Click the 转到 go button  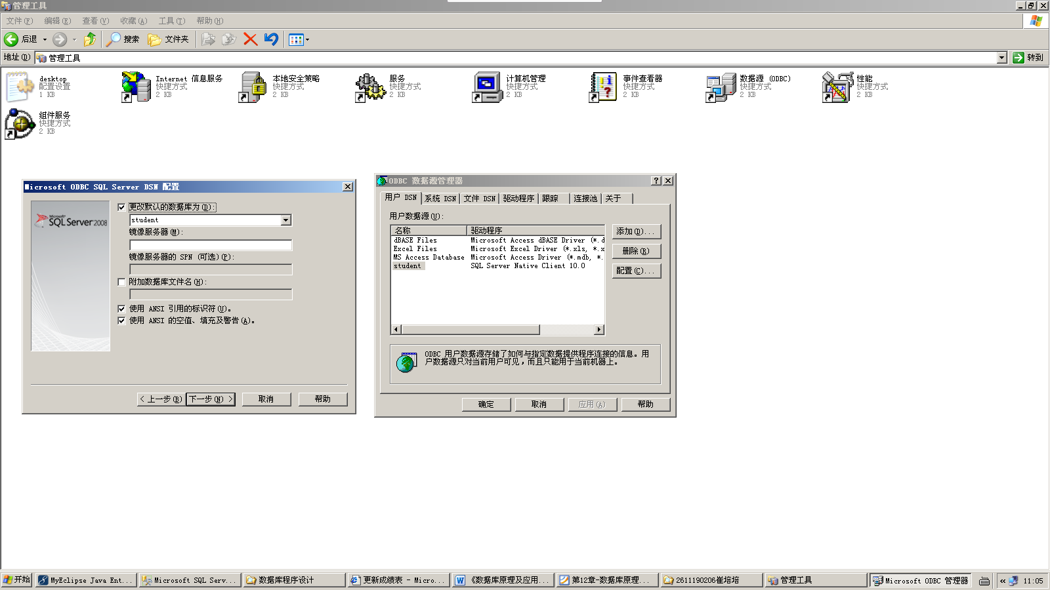click(1028, 58)
